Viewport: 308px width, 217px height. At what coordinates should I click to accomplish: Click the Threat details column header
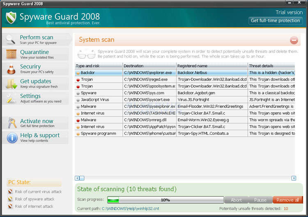[271, 66]
